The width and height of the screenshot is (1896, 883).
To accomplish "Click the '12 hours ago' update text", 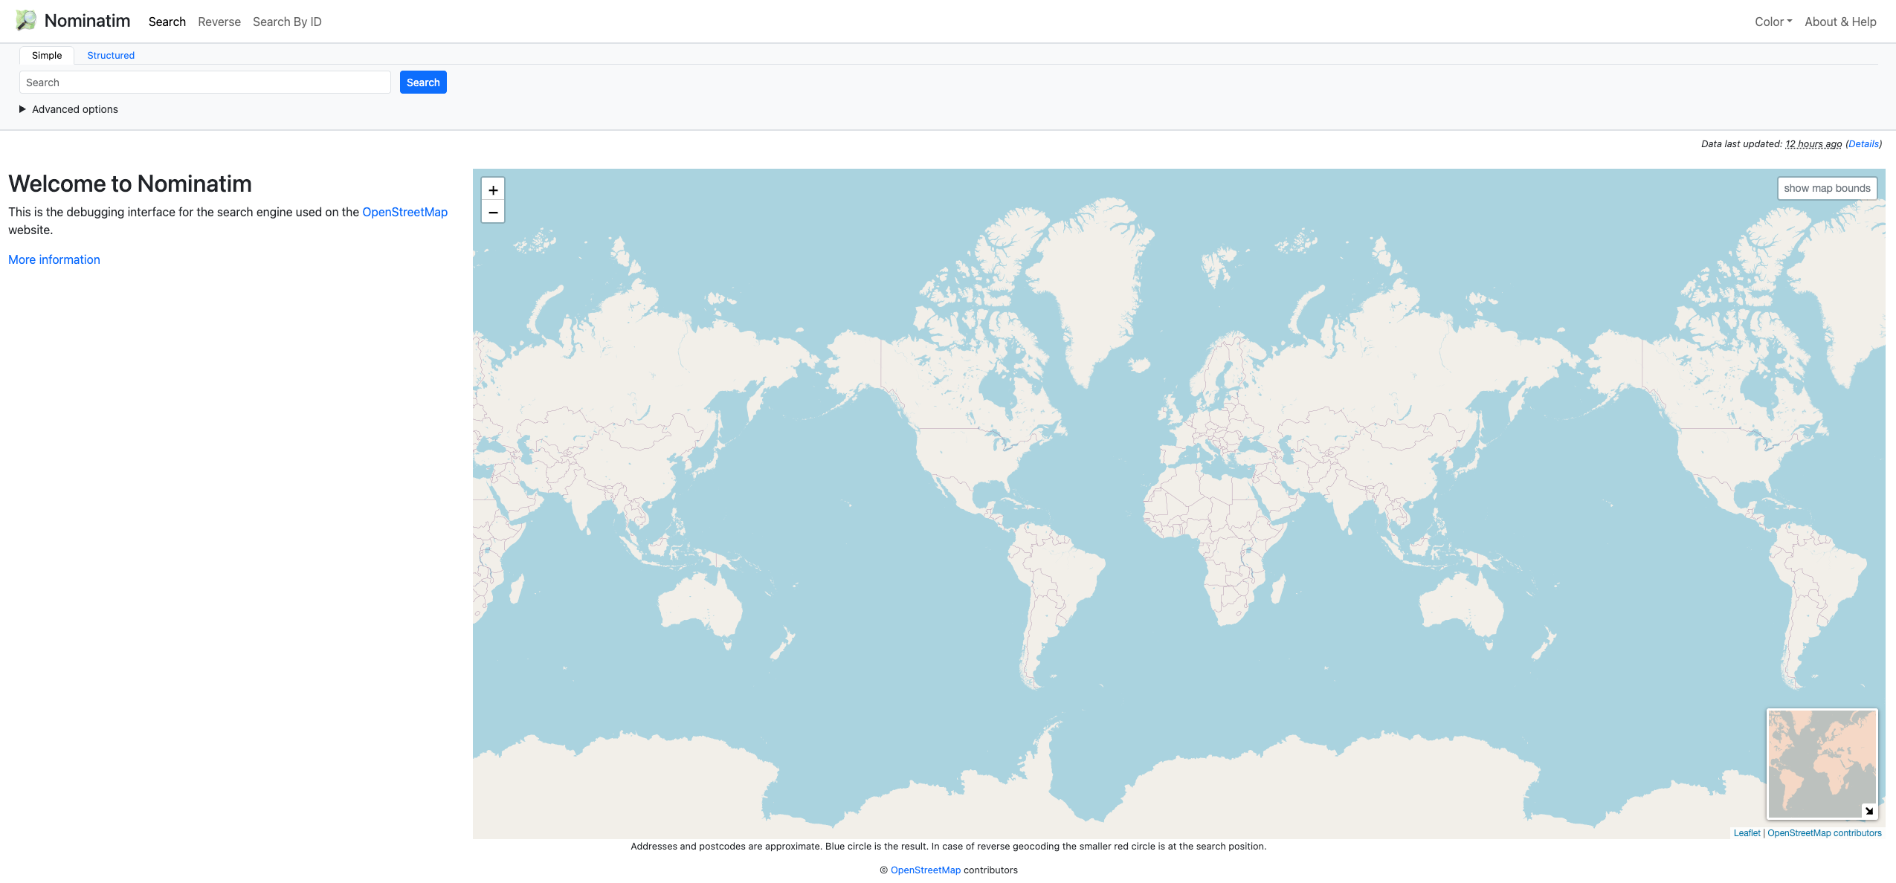I will (1813, 143).
